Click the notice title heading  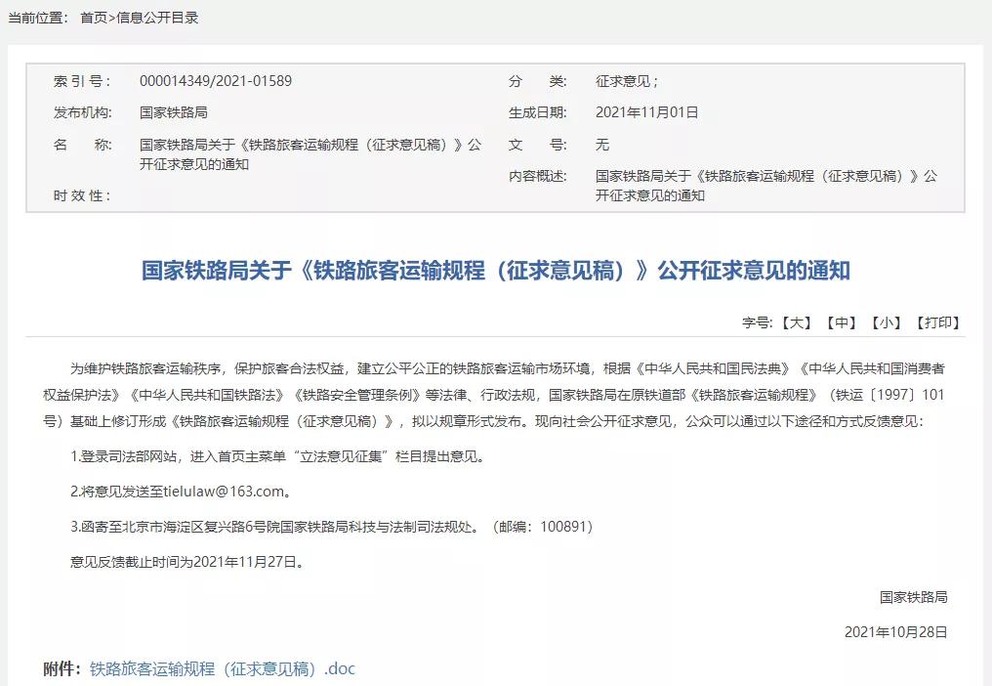[496, 272]
